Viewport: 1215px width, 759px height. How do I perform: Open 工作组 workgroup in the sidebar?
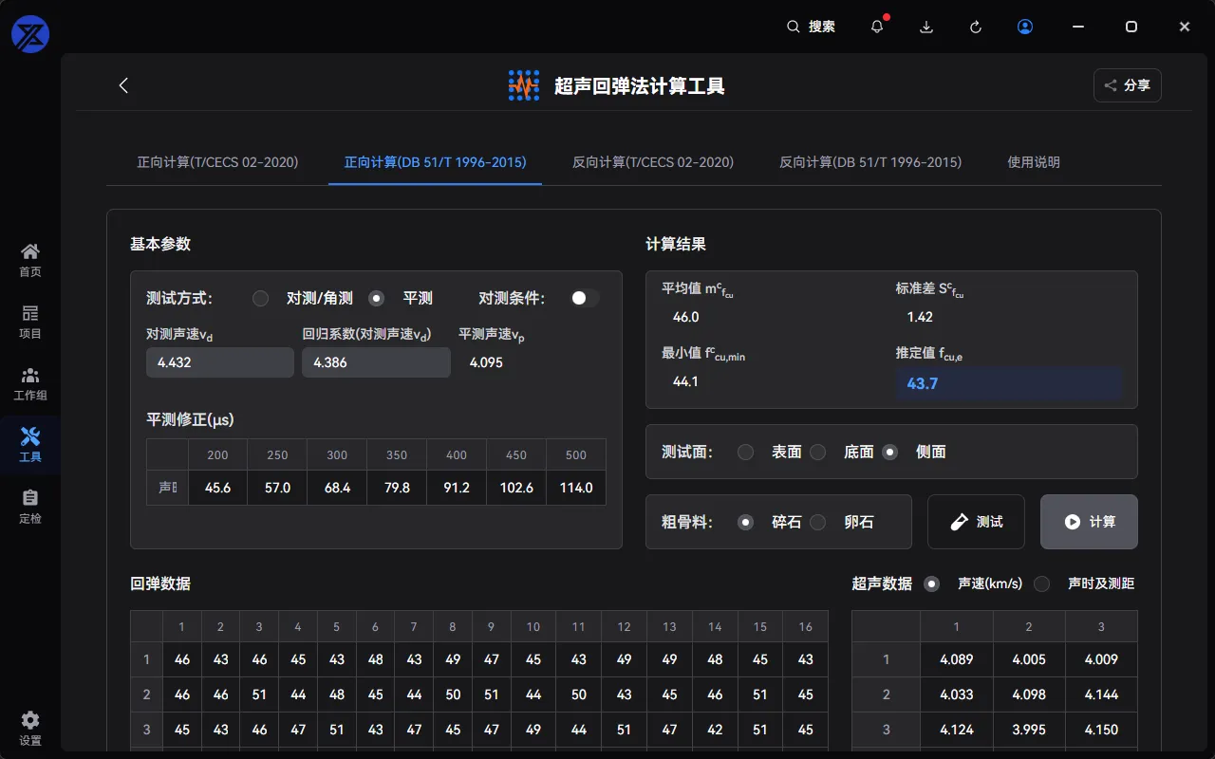[x=30, y=383]
